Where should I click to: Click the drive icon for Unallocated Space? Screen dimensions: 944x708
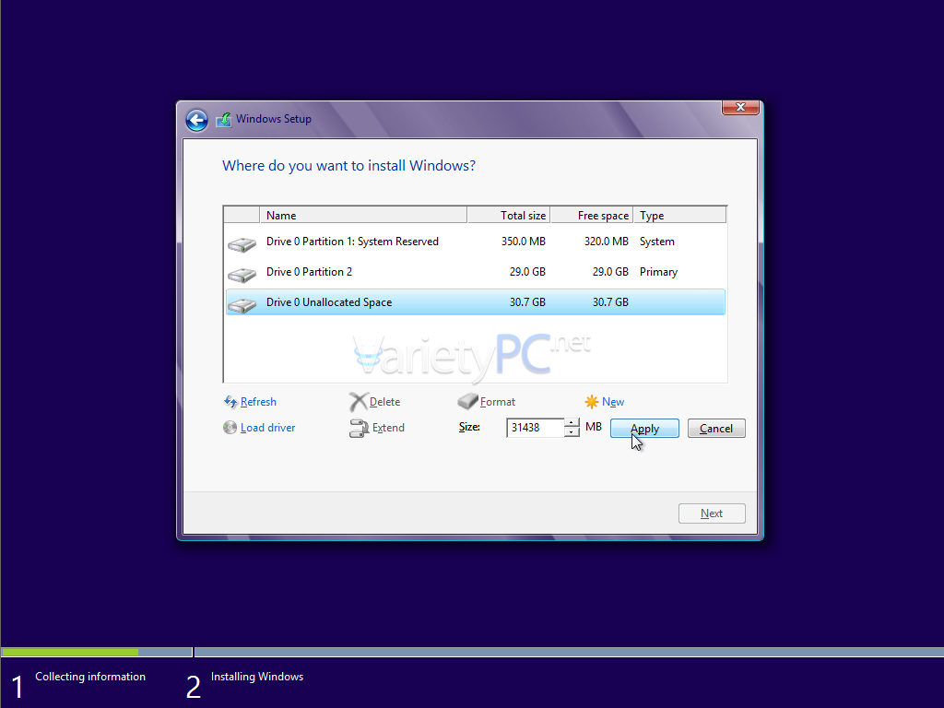242,305
